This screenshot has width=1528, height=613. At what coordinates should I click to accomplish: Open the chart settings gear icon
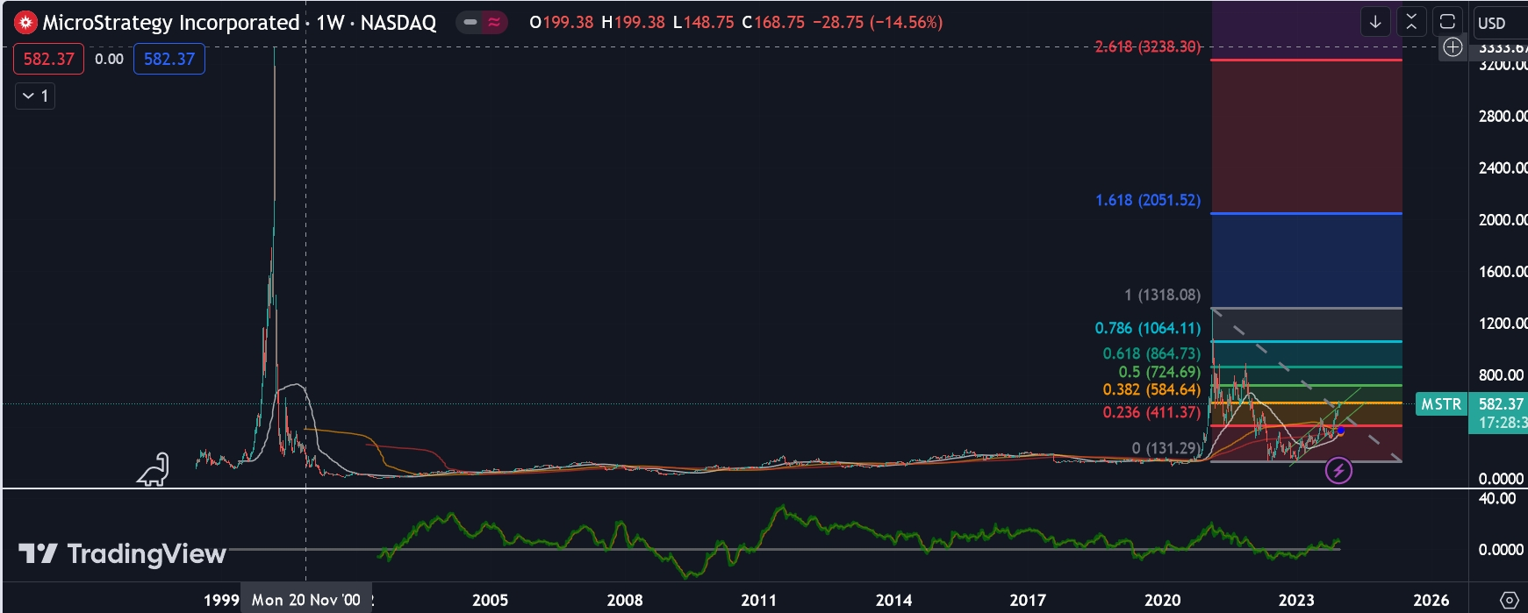pyautogui.click(x=1509, y=600)
